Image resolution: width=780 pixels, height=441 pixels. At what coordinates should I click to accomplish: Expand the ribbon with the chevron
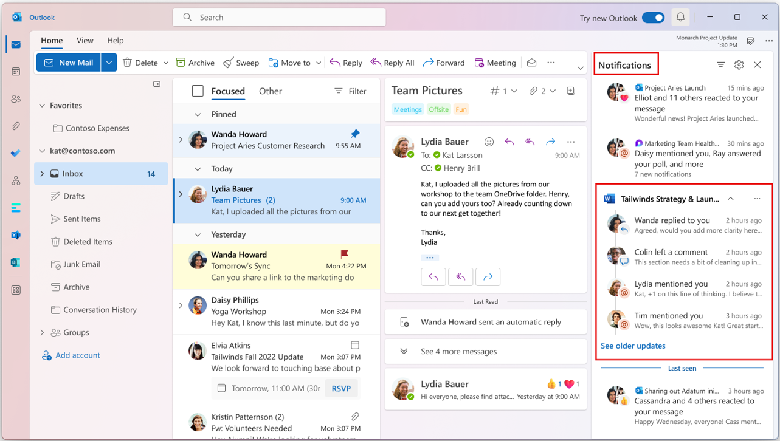click(580, 68)
